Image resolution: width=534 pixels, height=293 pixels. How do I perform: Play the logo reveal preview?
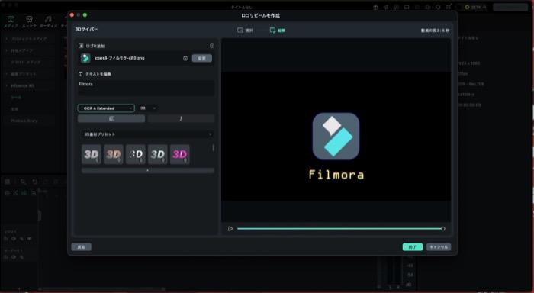click(230, 229)
